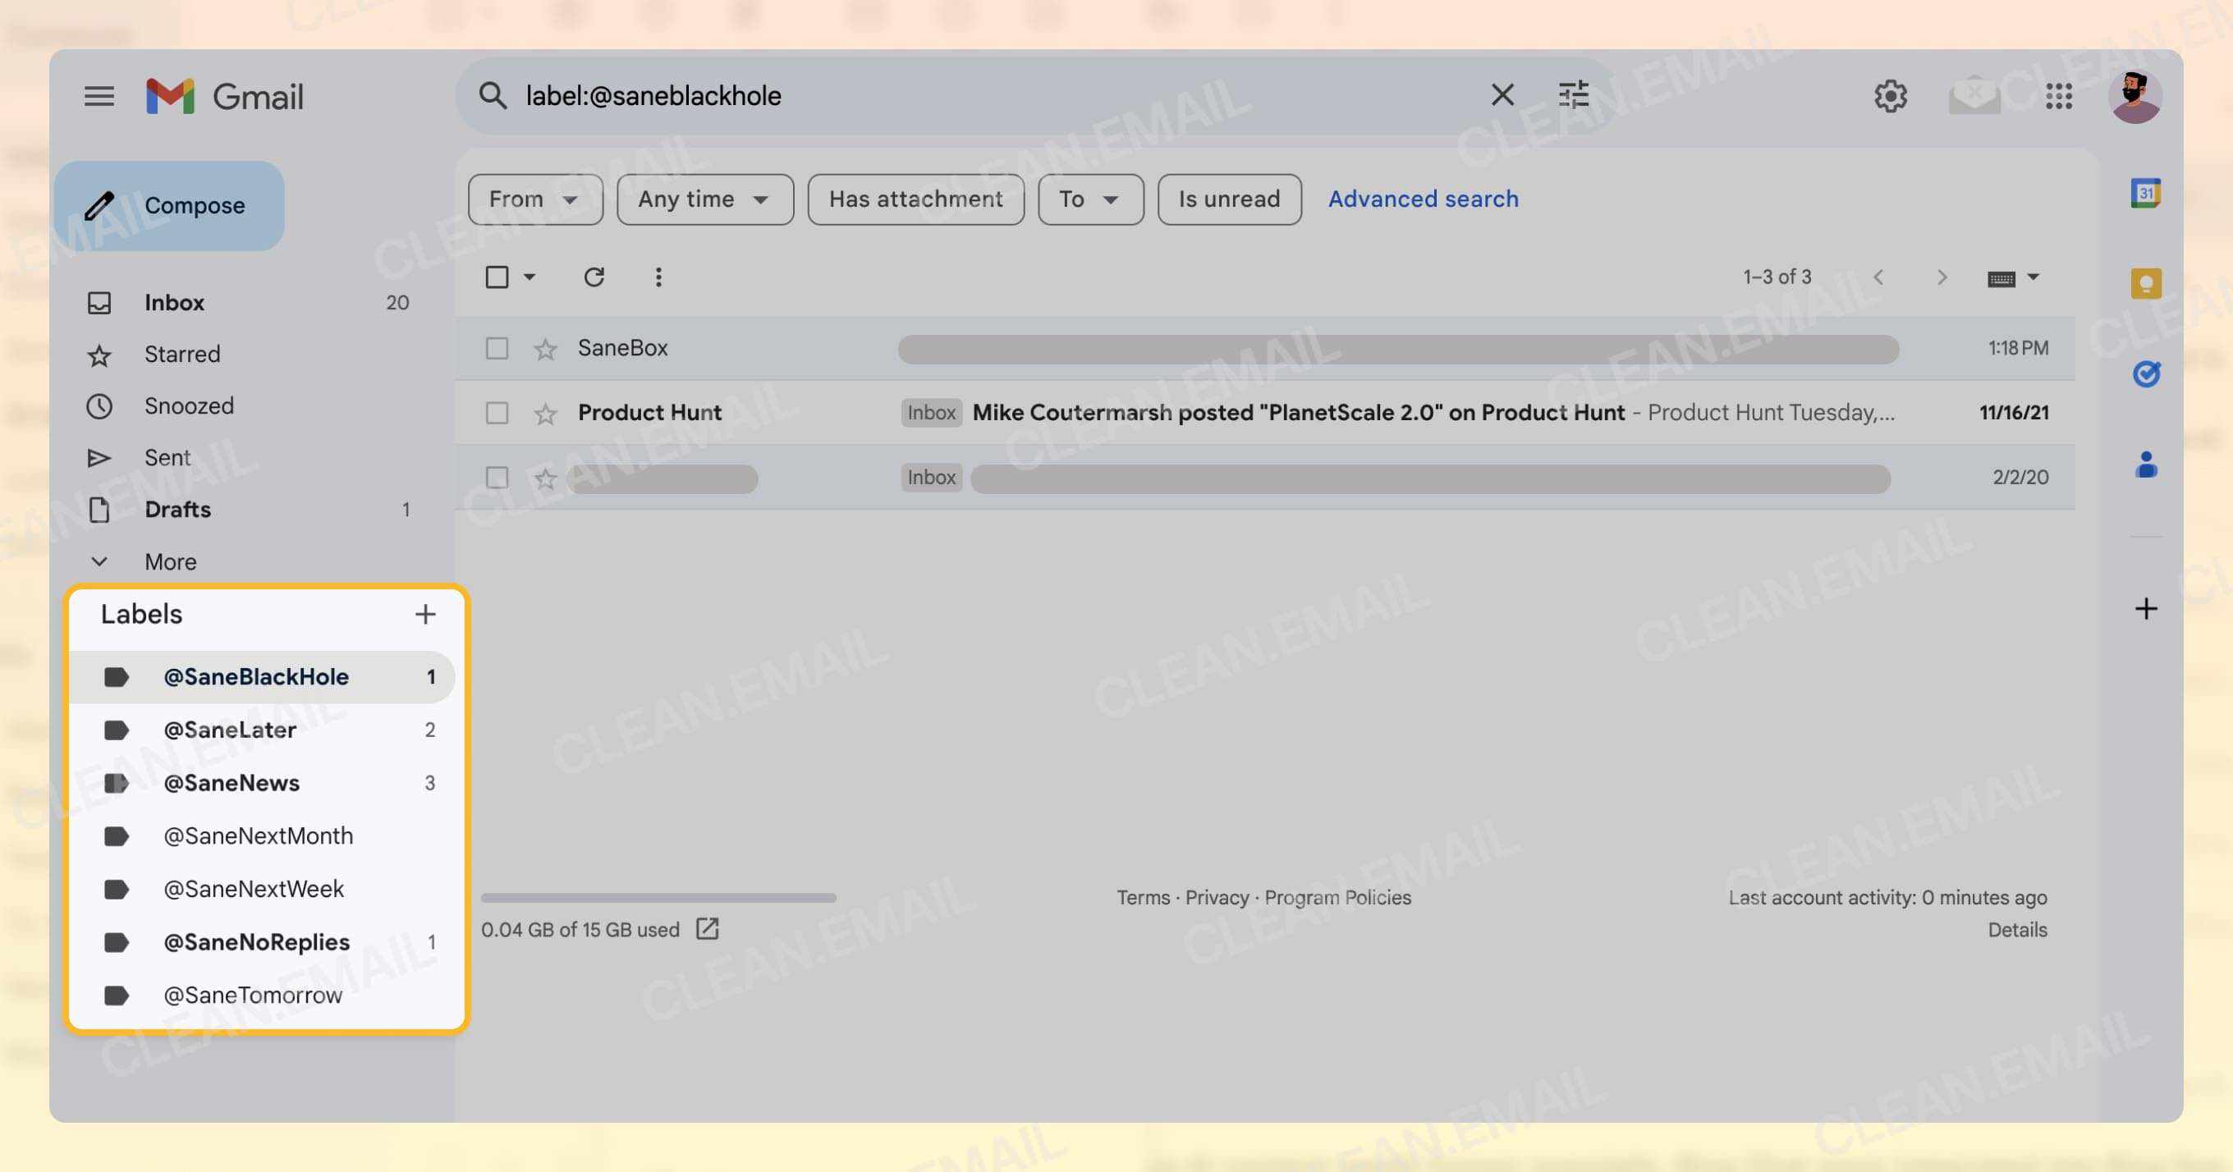
Task: Select the SaneBox email checkbox
Action: tap(497, 349)
